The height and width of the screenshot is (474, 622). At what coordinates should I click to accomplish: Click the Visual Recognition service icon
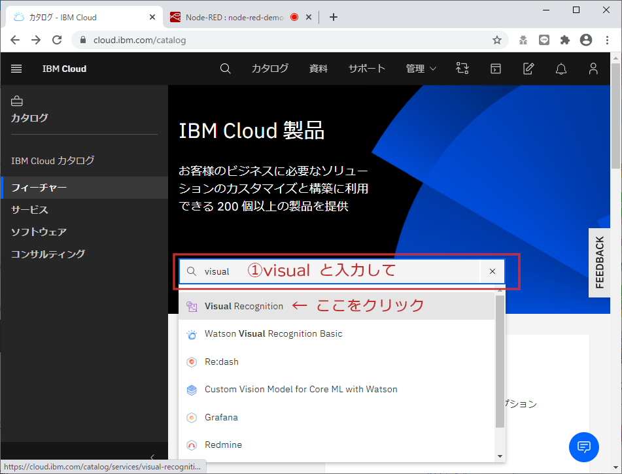click(191, 305)
